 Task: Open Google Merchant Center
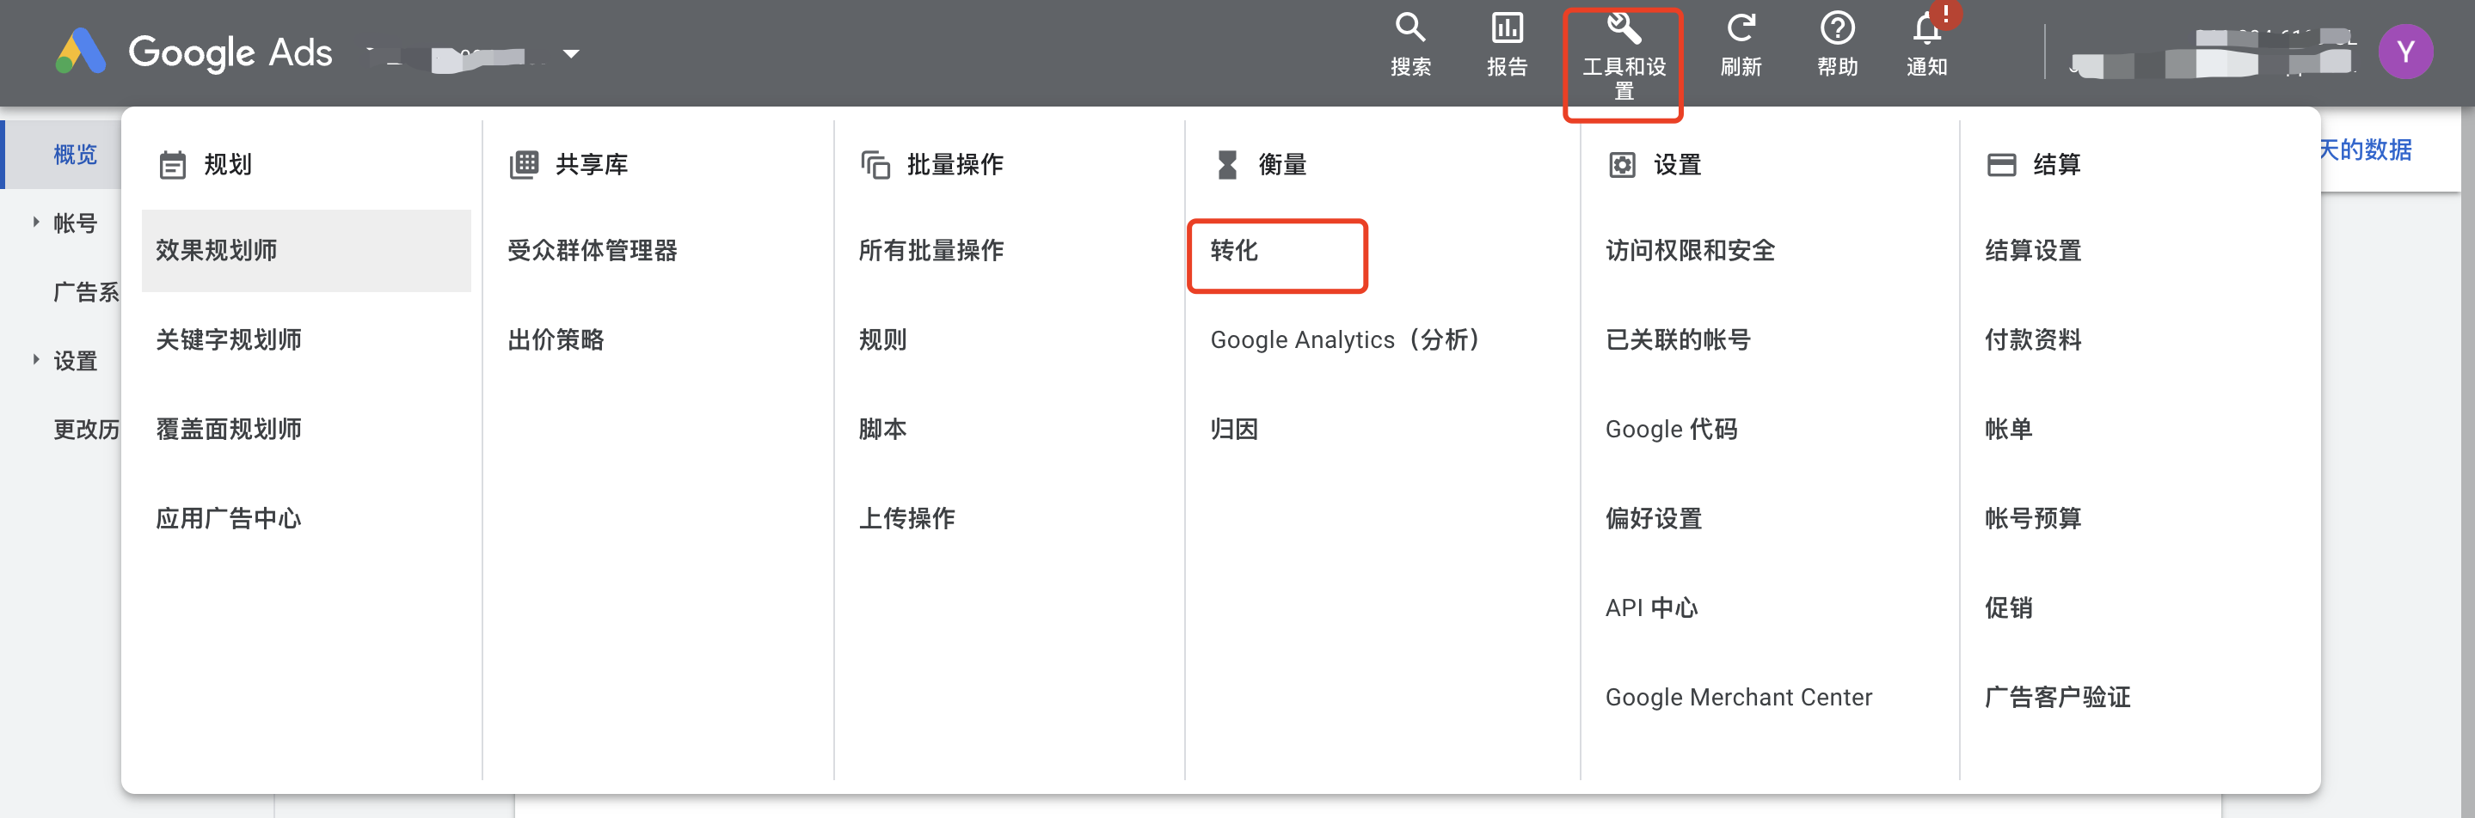point(1739,697)
